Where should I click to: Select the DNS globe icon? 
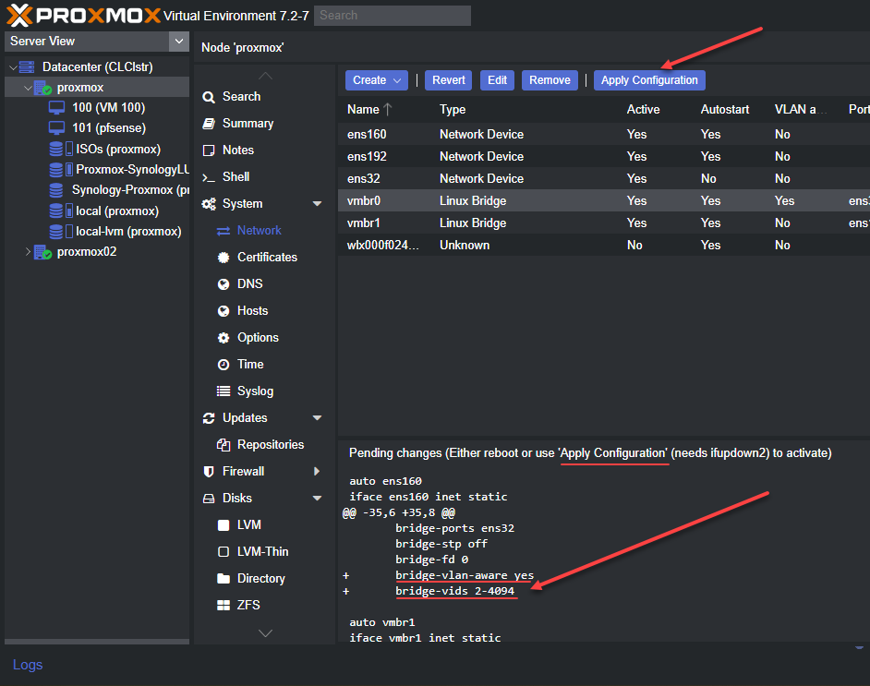click(x=224, y=284)
